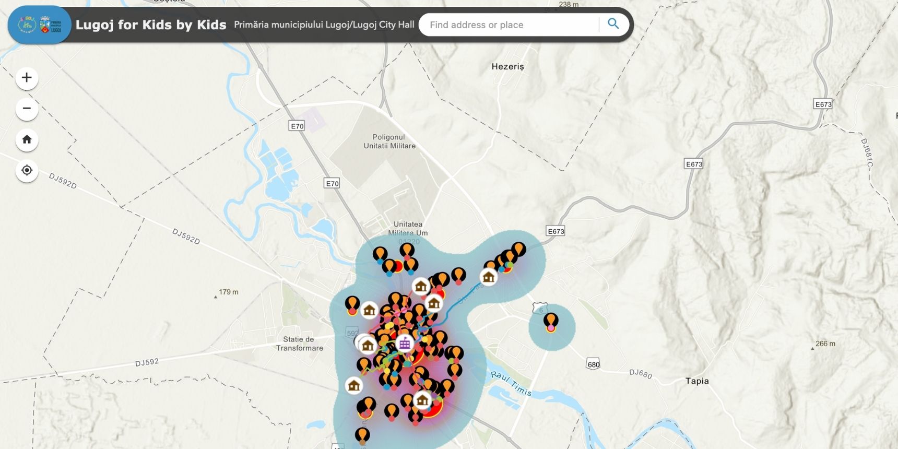The height and width of the screenshot is (449, 898).
Task: Select southern house marker on large red circle
Action: coord(422,400)
